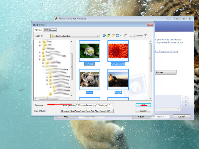Click the thumbnail size slider handle
199x149 pixels.
(134, 36)
